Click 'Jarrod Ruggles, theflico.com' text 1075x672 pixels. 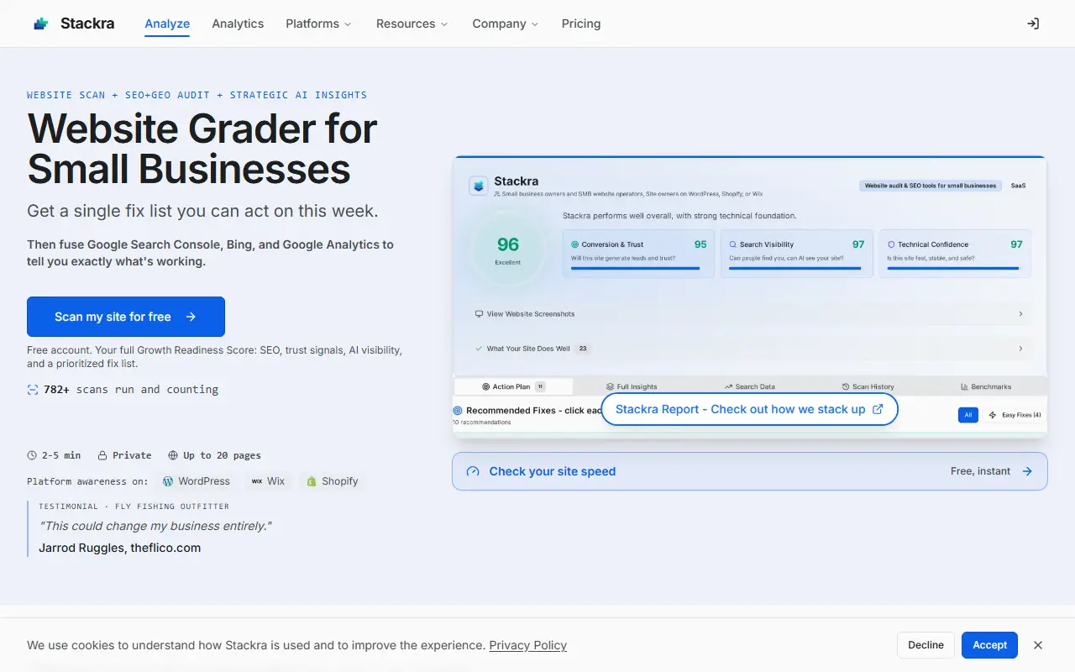click(119, 548)
